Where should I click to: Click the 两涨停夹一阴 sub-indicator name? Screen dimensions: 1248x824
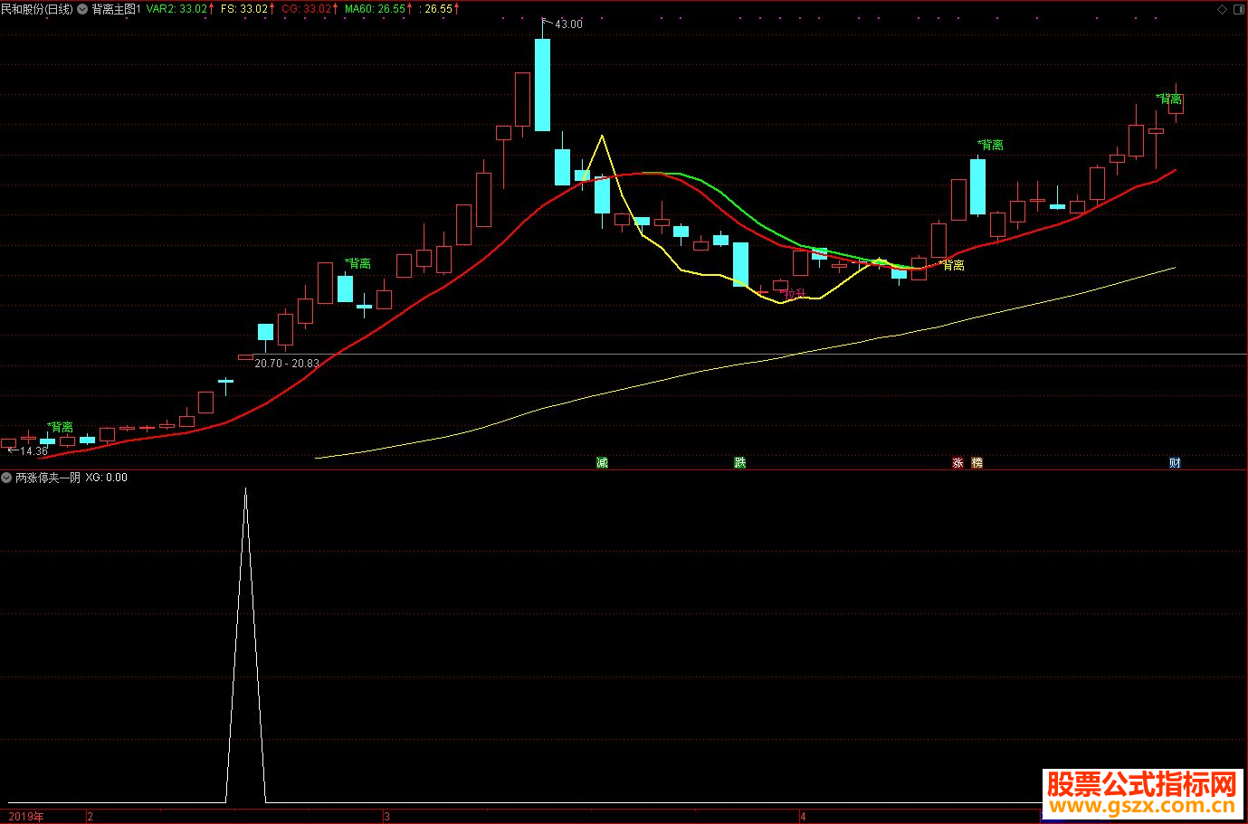pos(48,478)
